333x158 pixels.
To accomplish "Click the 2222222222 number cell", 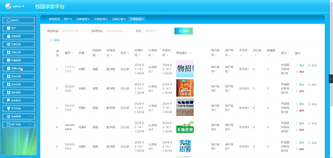I will [70, 89].
